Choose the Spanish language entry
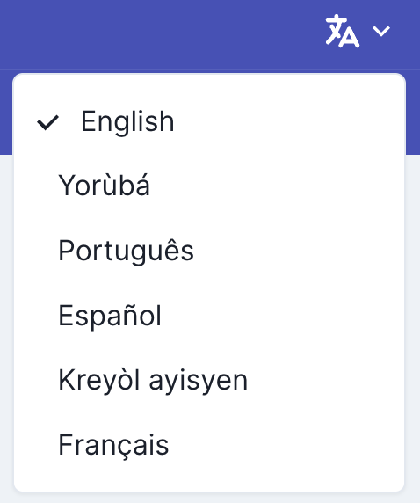This screenshot has width=420, height=503. click(x=209, y=316)
